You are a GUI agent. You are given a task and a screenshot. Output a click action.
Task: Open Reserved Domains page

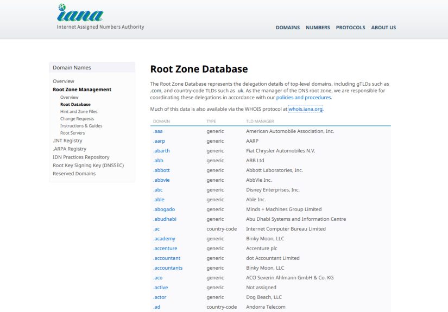74,174
